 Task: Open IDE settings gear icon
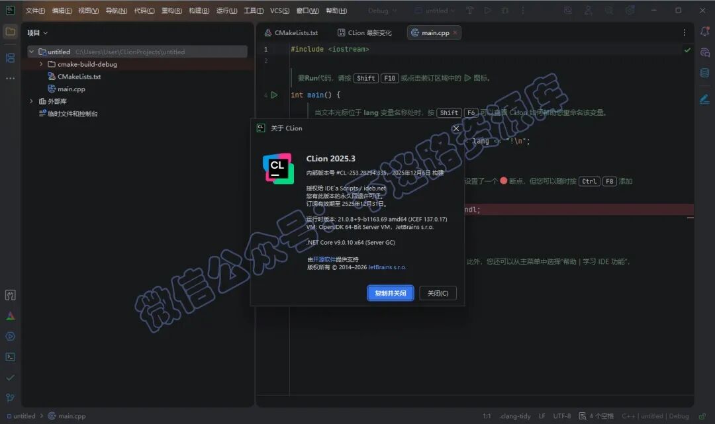pos(630,11)
